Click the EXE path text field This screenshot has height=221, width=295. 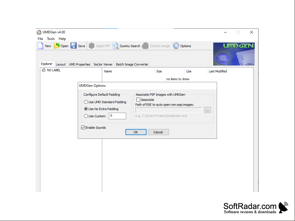click(169, 110)
